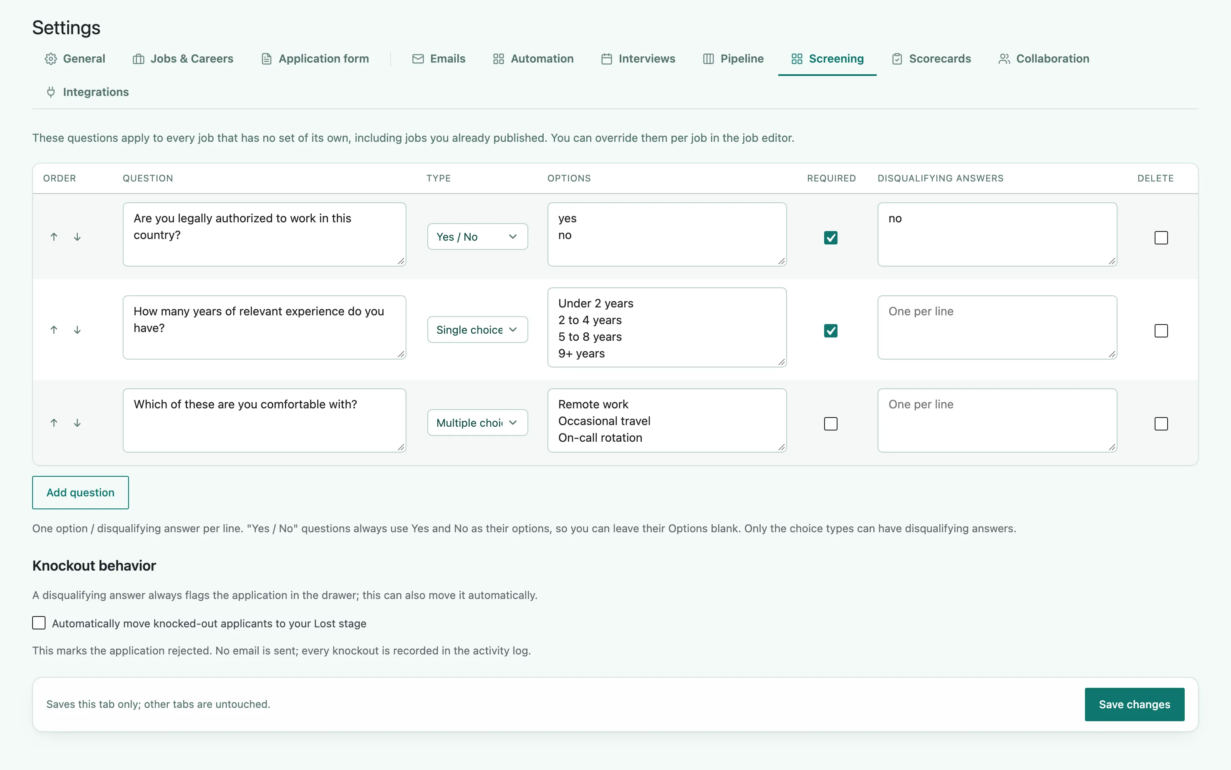The height and width of the screenshot is (770, 1231).
Task: Move the 'comfortable with' question up
Action: point(54,423)
